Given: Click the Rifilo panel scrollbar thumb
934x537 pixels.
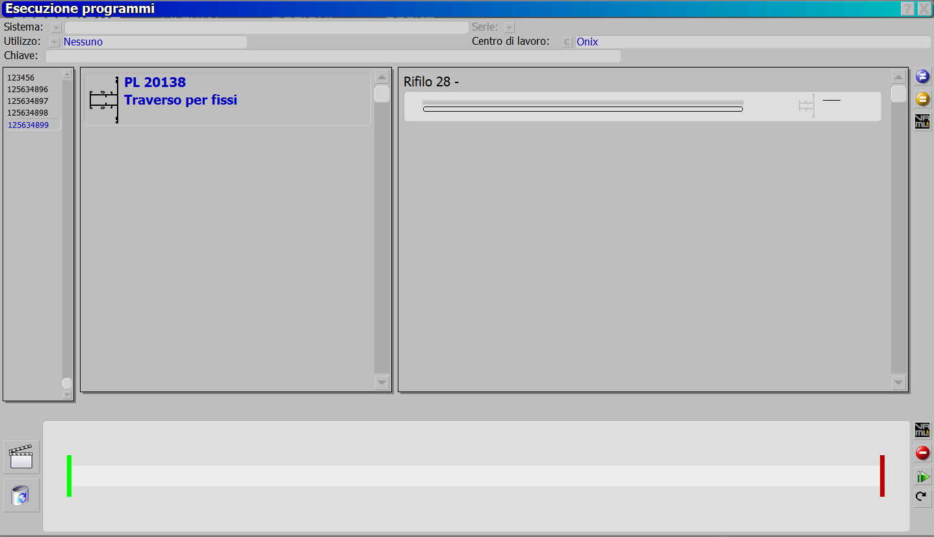Looking at the screenshot, I should click(899, 94).
